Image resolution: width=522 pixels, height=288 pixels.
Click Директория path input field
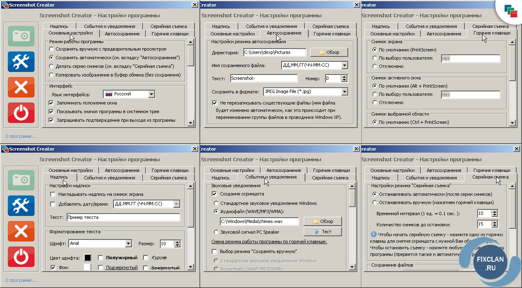click(275, 53)
